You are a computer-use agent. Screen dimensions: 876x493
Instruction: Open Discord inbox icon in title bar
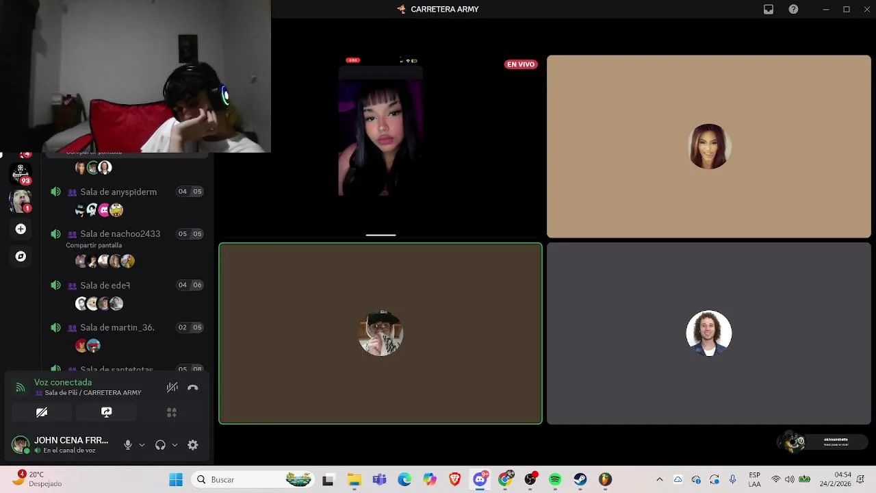click(769, 10)
